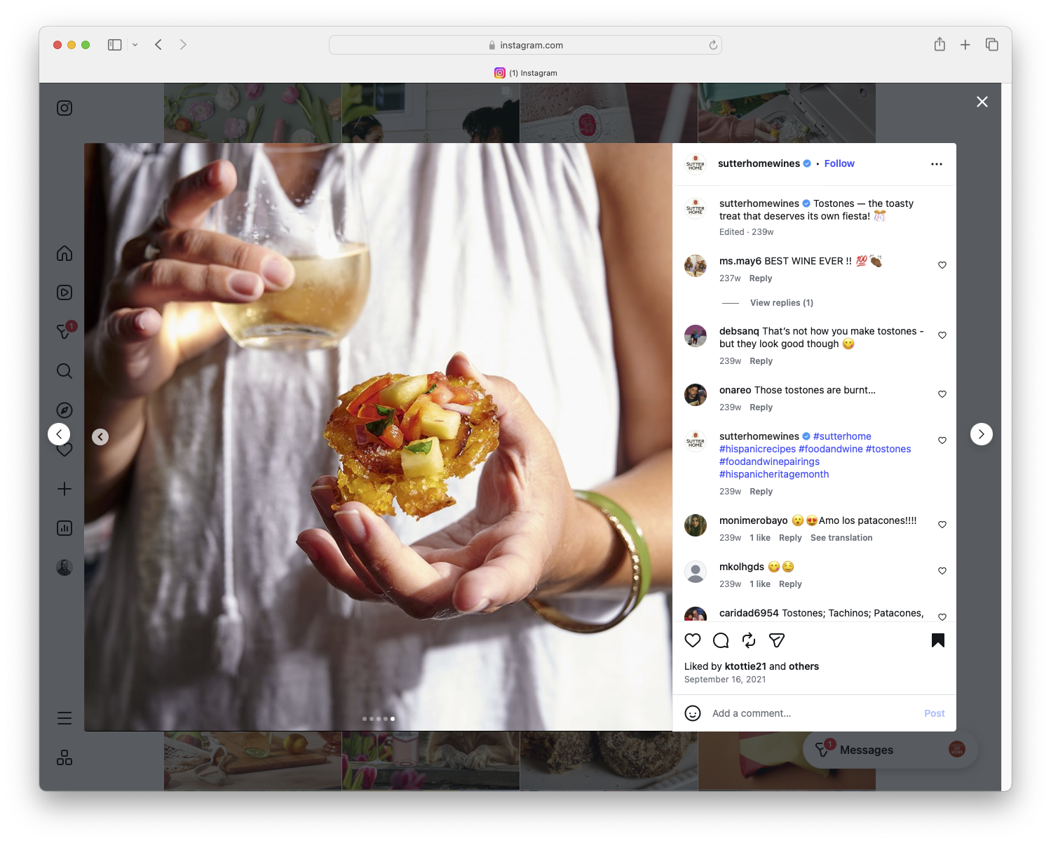
Task: Like the post with the heart icon
Action: pos(693,640)
